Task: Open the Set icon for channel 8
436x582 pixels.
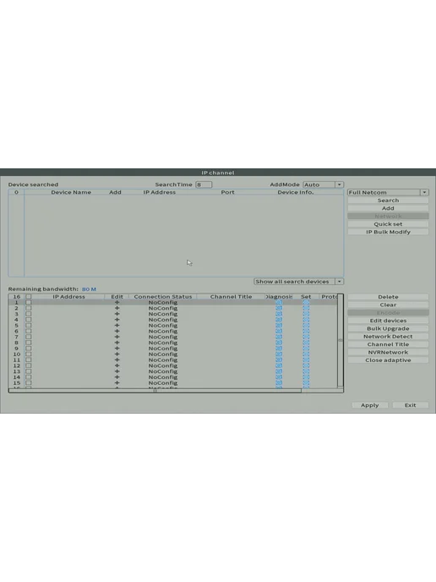Action: pyautogui.click(x=306, y=343)
